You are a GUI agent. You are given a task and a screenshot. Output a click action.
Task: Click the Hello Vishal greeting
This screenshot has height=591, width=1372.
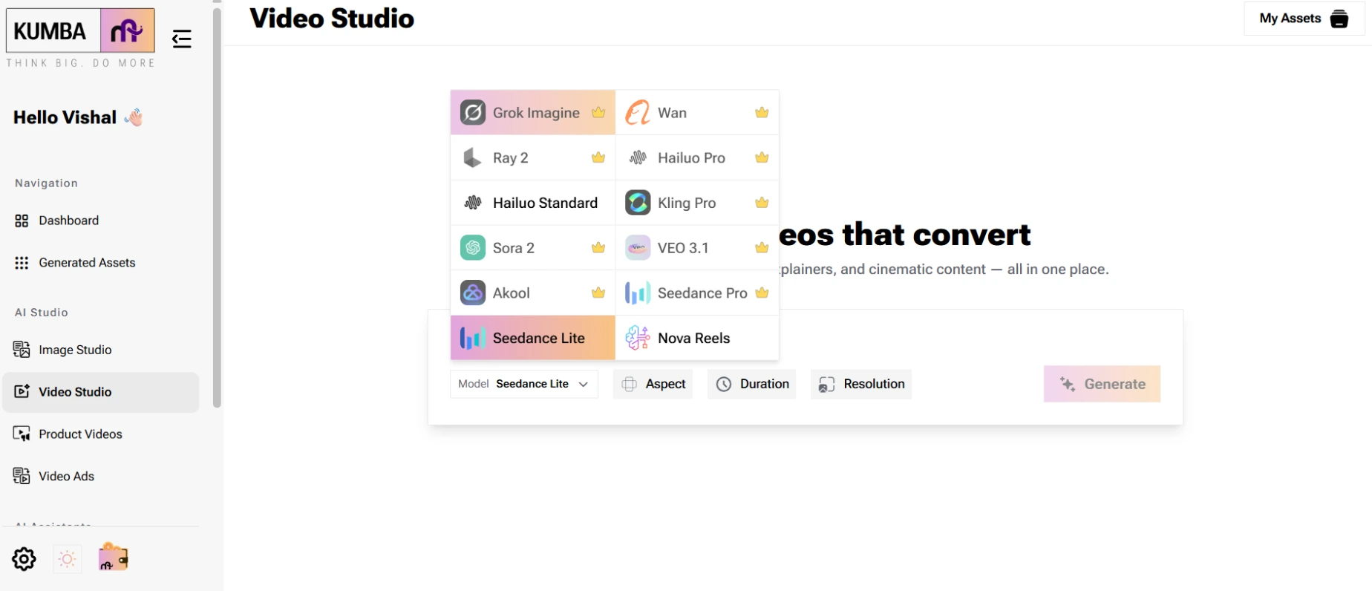pyautogui.click(x=78, y=117)
